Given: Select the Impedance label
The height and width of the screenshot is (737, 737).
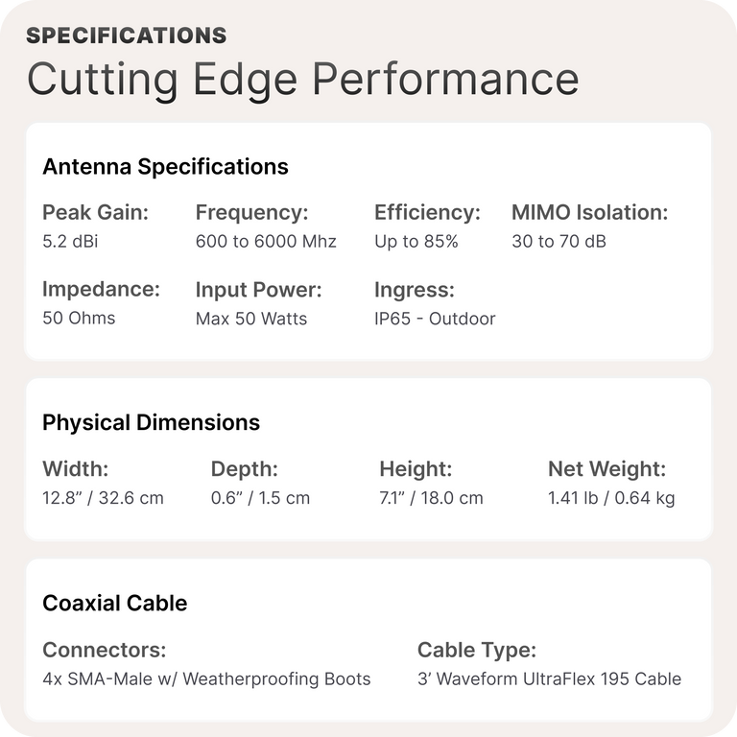Looking at the screenshot, I should [101, 289].
